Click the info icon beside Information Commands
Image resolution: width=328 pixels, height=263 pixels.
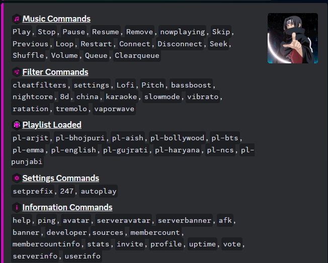coord(17,207)
